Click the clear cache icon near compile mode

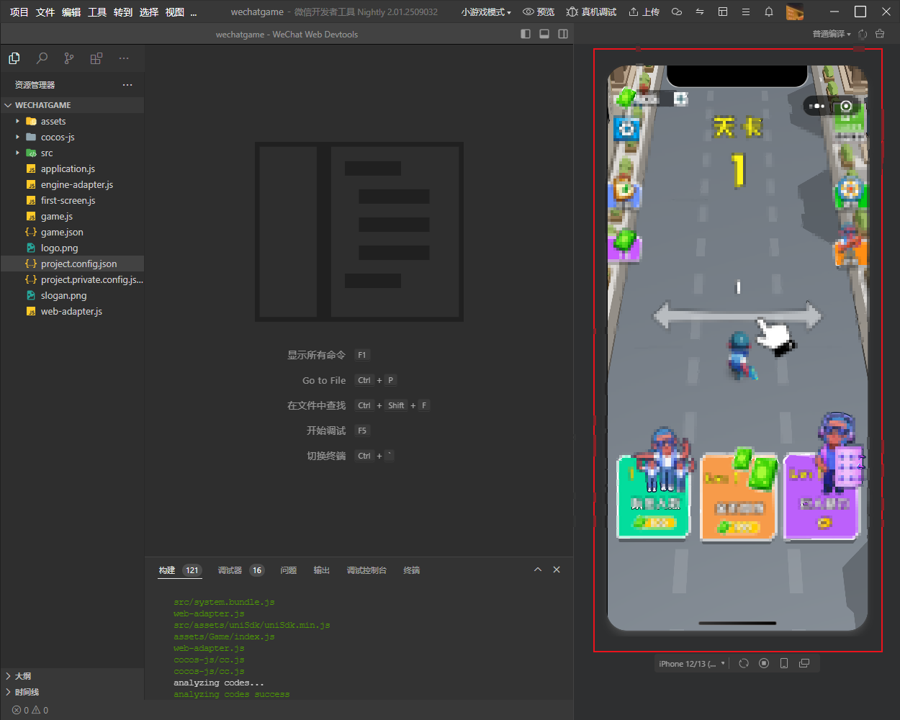879,34
